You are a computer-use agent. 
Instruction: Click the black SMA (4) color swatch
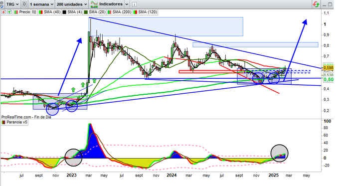click(64, 12)
